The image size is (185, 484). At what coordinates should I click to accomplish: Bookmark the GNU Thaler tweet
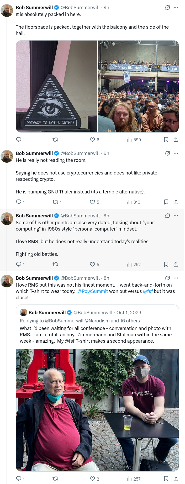click(166, 202)
